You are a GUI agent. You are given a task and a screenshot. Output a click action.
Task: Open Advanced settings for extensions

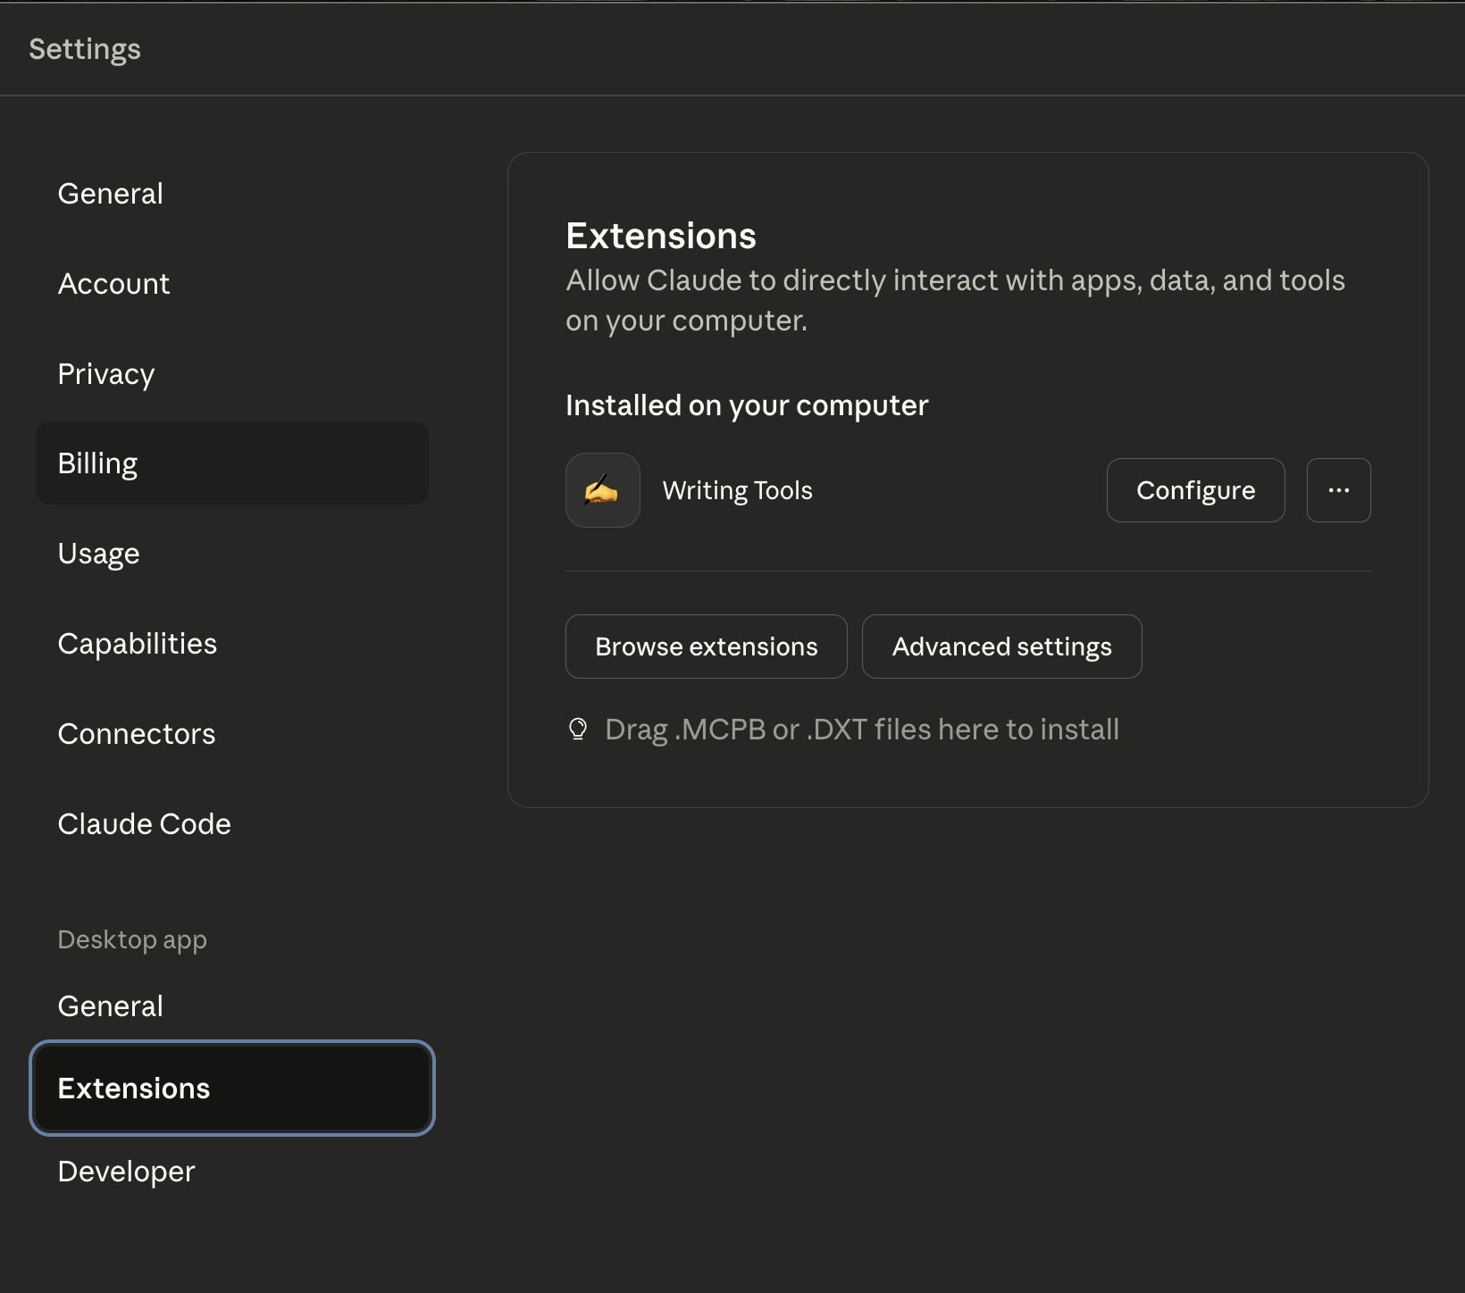(x=1000, y=646)
